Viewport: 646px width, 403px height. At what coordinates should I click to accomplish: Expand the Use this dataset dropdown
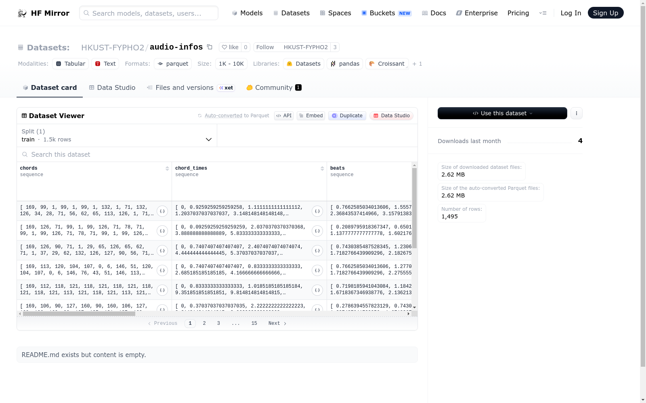(502, 113)
